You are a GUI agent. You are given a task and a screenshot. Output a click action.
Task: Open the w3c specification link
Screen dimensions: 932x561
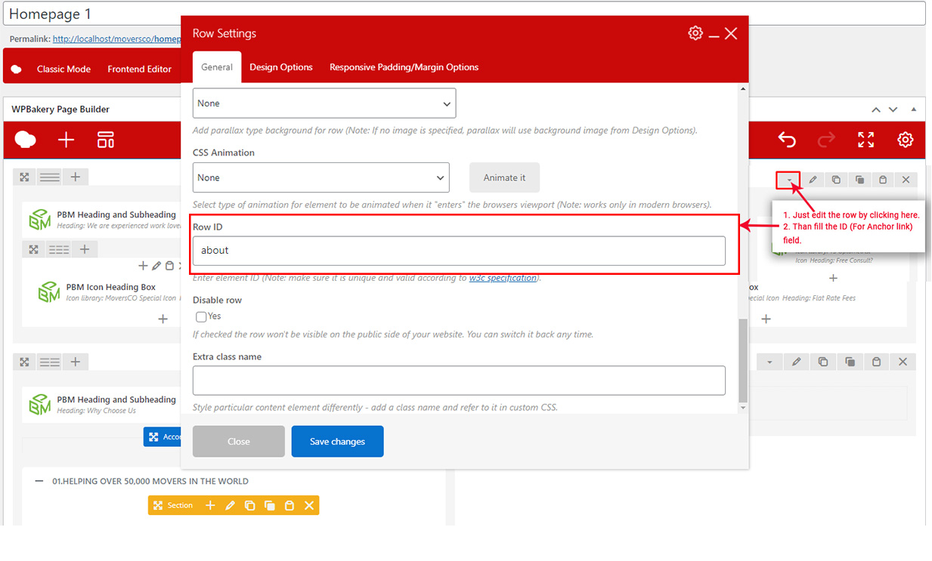(x=503, y=278)
